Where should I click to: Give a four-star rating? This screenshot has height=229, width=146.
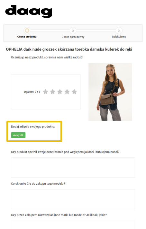click(67, 92)
